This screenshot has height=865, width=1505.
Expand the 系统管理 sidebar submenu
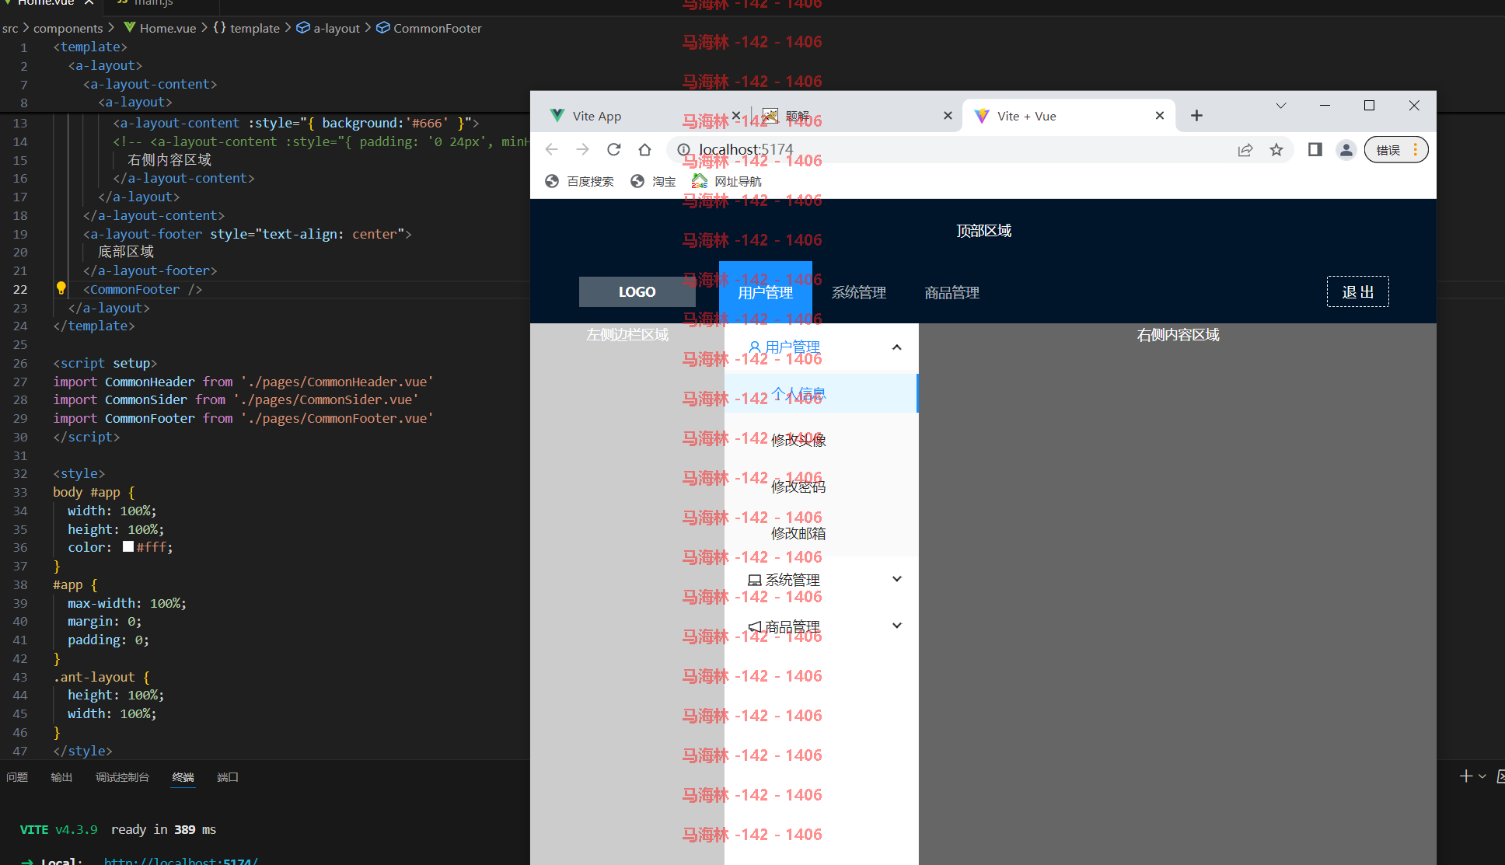click(822, 580)
